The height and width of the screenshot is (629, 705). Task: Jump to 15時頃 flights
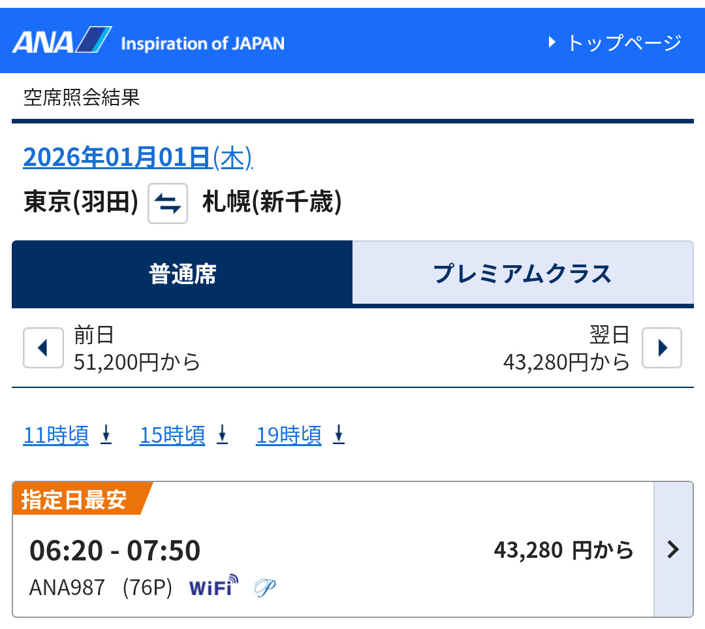(183, 435)
